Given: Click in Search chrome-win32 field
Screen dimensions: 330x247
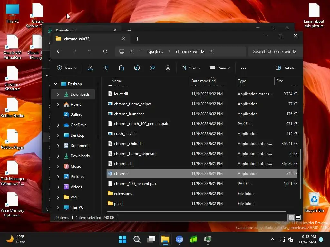Looking at the screenshot, I should click(x=275, y=51).
